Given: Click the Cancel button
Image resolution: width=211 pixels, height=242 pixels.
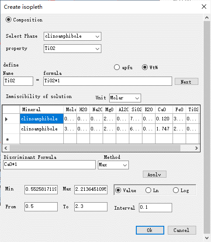Looking at the screenshot, I should pos(182,230).
